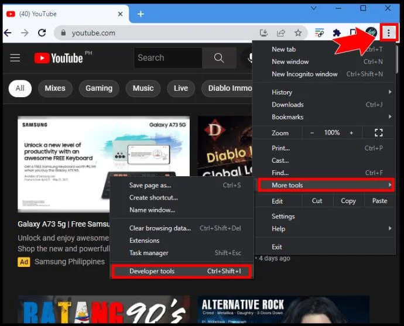Open Settings from Chrome menu
Image resolution: width=404 pixels, height=326 pixels.
(x=324, y=217)
